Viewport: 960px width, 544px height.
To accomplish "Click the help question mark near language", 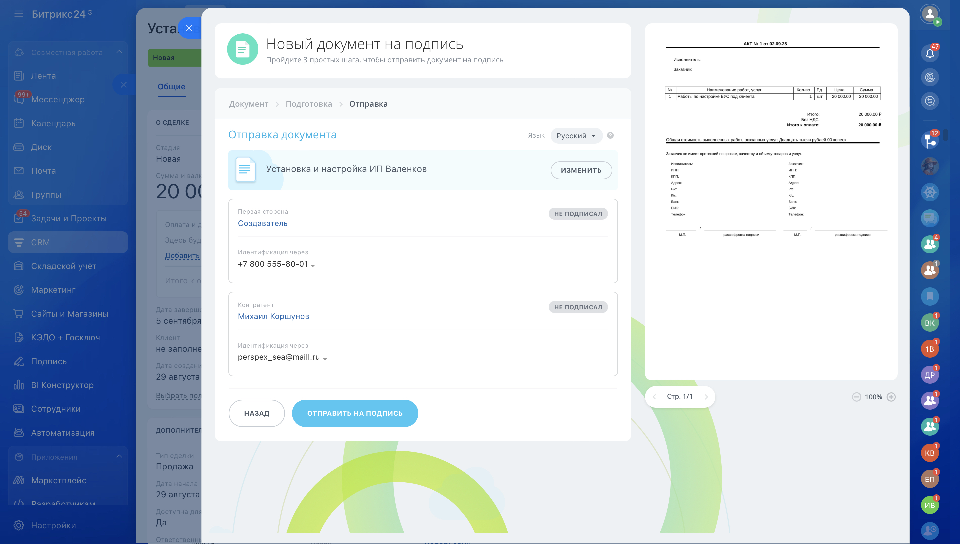I will pos(610,136).
